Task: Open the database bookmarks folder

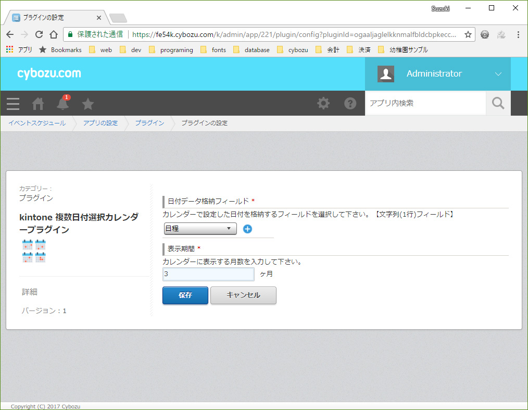Action: click(252, 50)
